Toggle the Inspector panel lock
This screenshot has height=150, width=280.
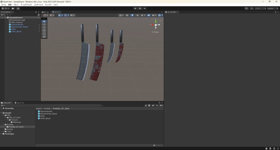(275, 12)
